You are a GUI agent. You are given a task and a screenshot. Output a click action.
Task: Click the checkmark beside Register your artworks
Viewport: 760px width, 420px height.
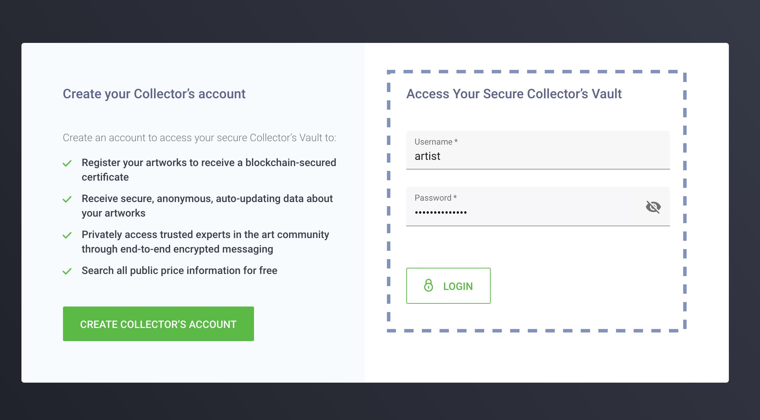tap(67, 163)
